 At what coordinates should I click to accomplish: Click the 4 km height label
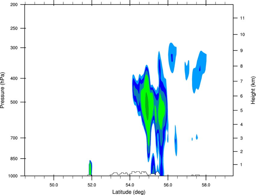click(x=242, y=124)
